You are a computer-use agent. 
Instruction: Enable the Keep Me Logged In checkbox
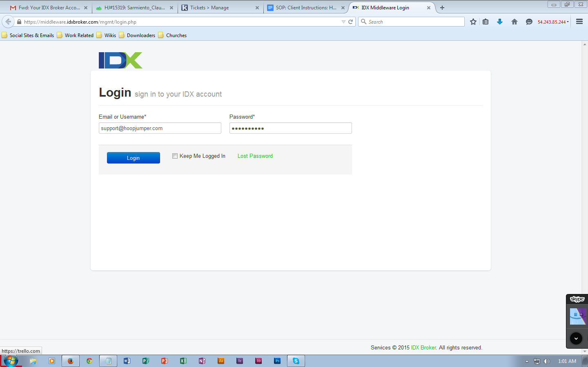(175, 156)
